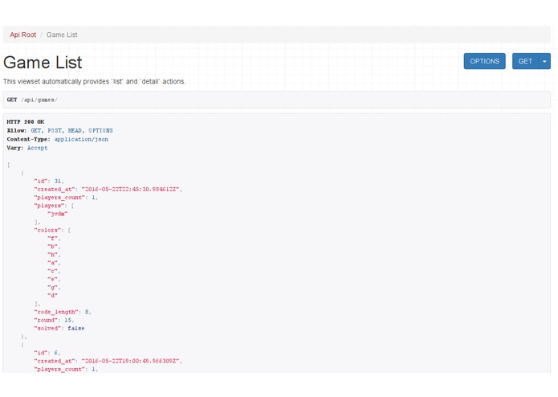Screen dimensions: 558x397
Task: Click the HTTP 200 OK status line
Action: point(26,122)
